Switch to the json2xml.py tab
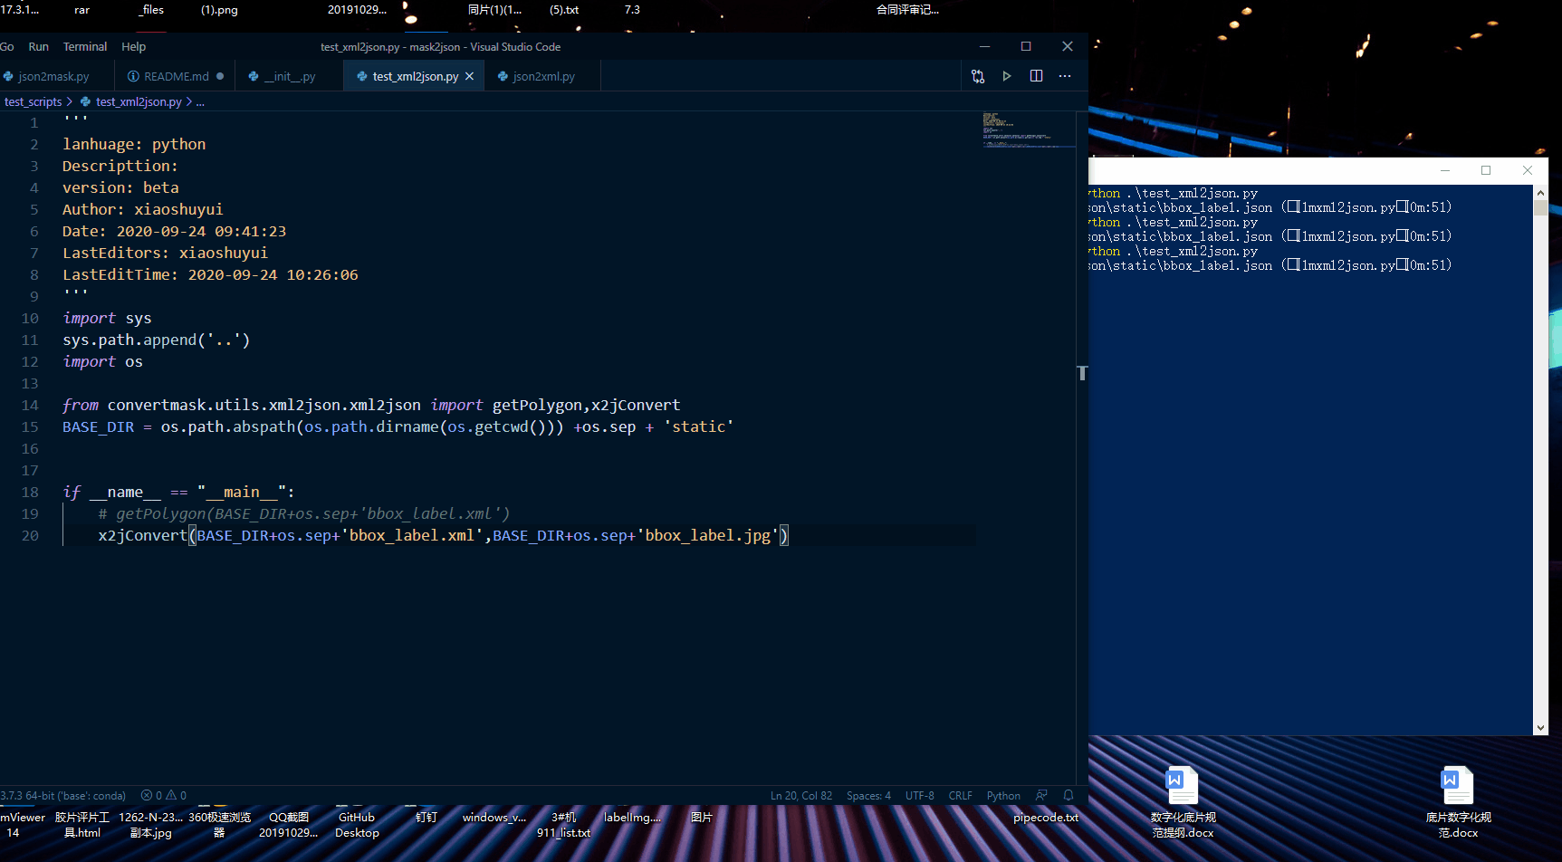Viewport: 1562px width, 862px height. tap(543, 77)
